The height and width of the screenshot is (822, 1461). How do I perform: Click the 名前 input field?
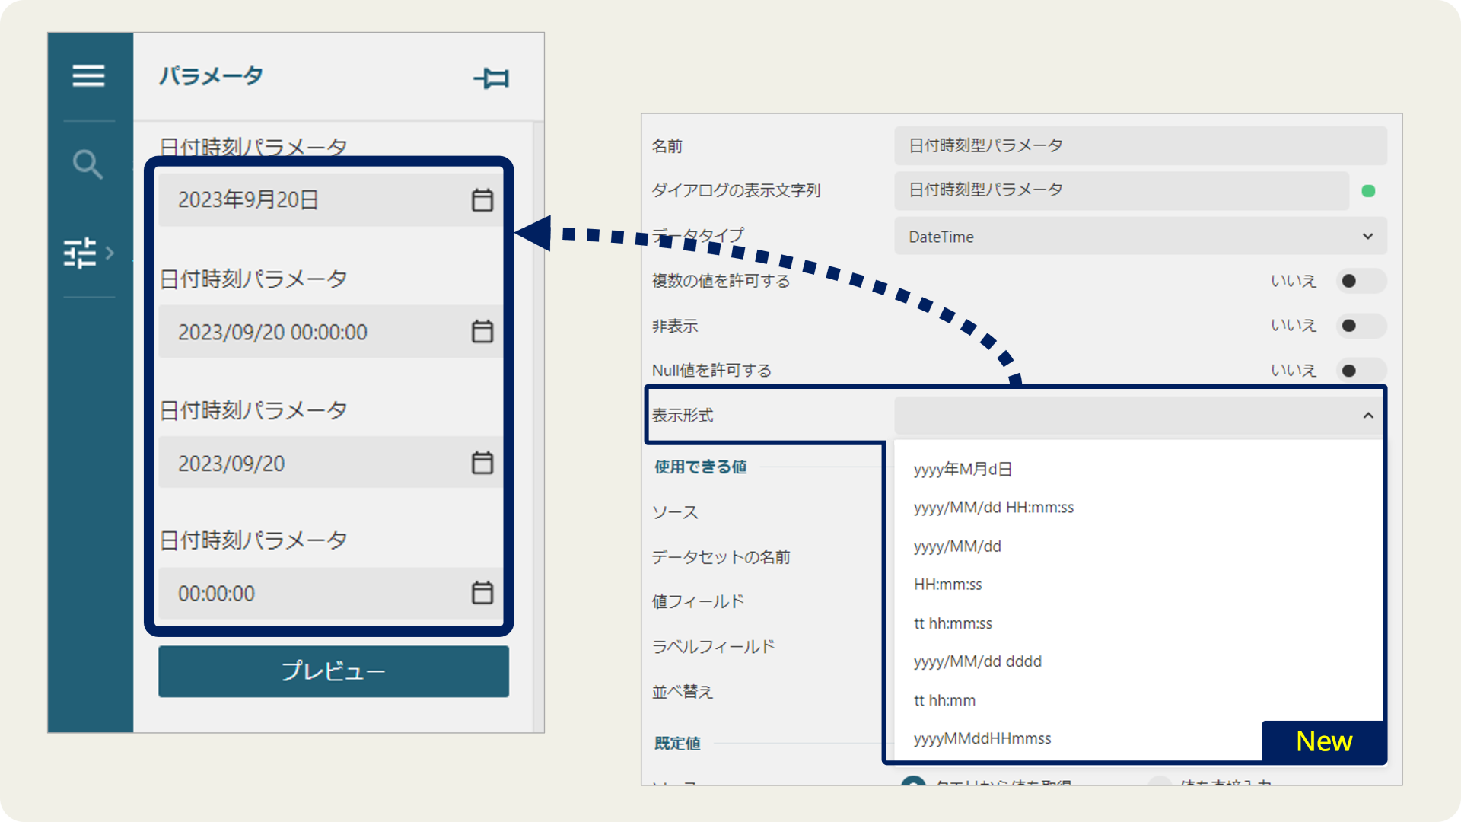click(1140, 145)
